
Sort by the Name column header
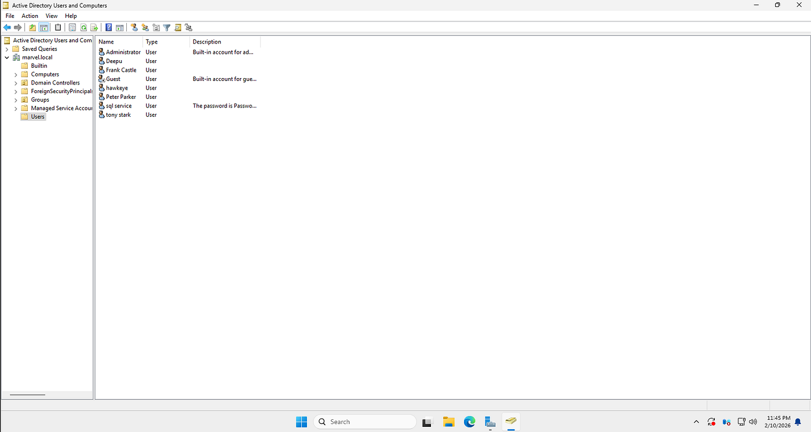pyautogui.click(x=119, y=42)
